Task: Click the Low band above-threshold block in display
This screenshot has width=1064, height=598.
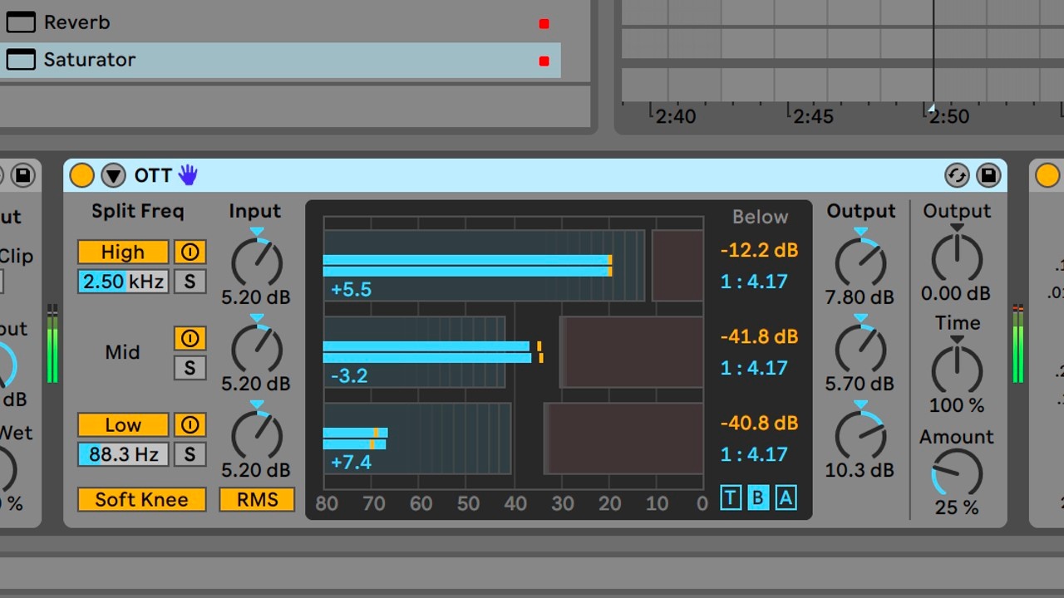Action: [624, 438]
